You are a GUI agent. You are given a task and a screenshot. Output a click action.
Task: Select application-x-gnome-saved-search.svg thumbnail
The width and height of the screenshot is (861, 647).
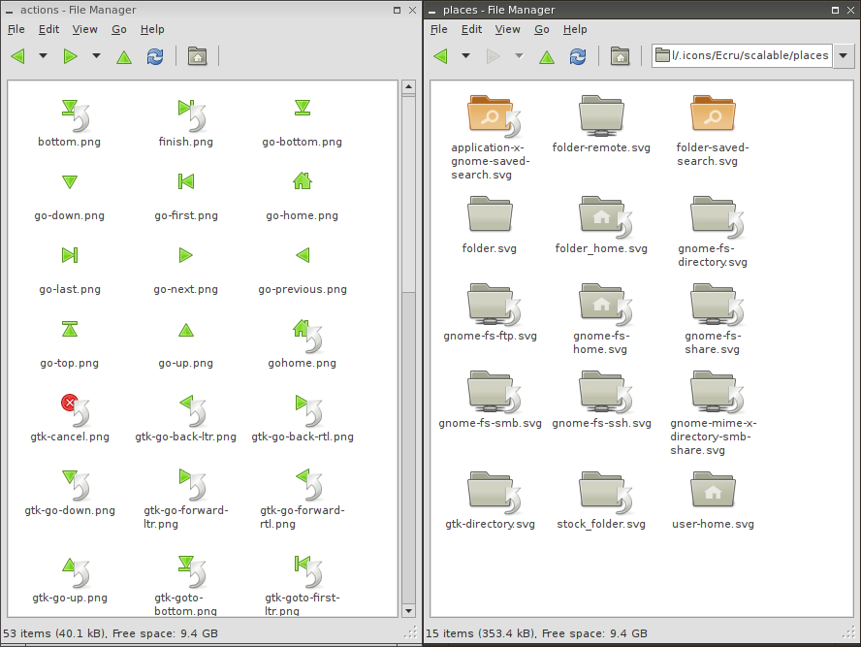point(494,115)
